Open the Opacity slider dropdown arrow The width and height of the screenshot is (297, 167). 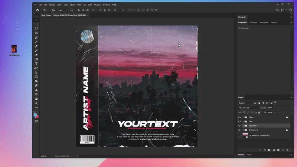click(x=274, y=108)
